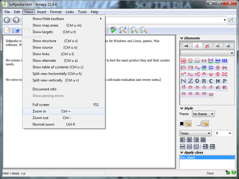Insert parentheses element icon

point(204,61)
